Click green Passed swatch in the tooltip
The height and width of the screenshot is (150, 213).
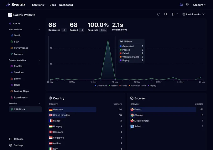coord(121,50)
